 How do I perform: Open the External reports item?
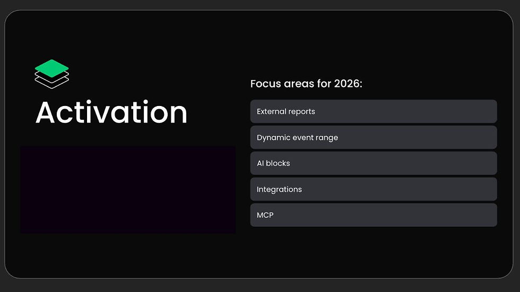(374, 112)
